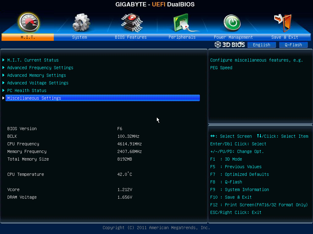The image size is (313, 234).
Task: Click the BCLK label
Action: pyautogui.click(x=12, y=136)
